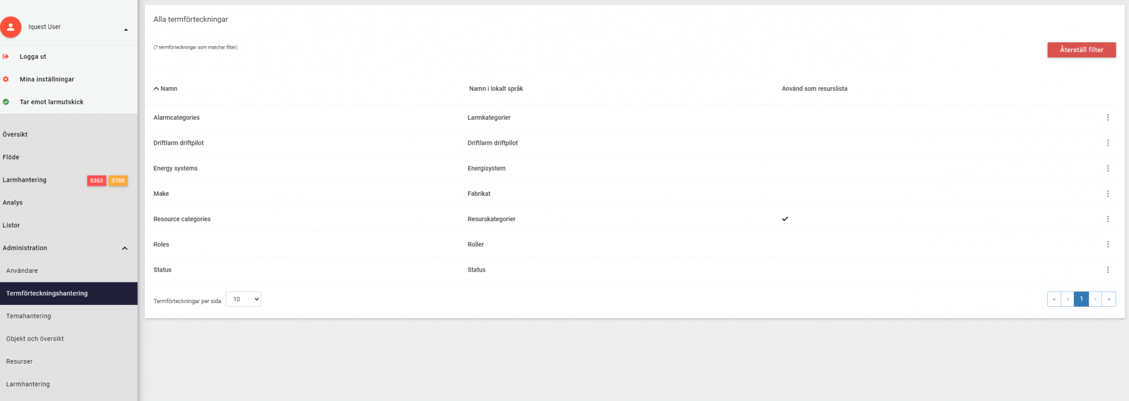Image resolution: width=1129 pixels, height=401 pixels.
Task: Click the Roles name cell
Action: (x=161, y=244)
